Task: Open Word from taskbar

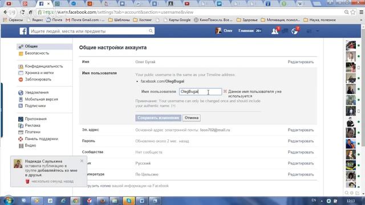Action: tap(142, 200)
